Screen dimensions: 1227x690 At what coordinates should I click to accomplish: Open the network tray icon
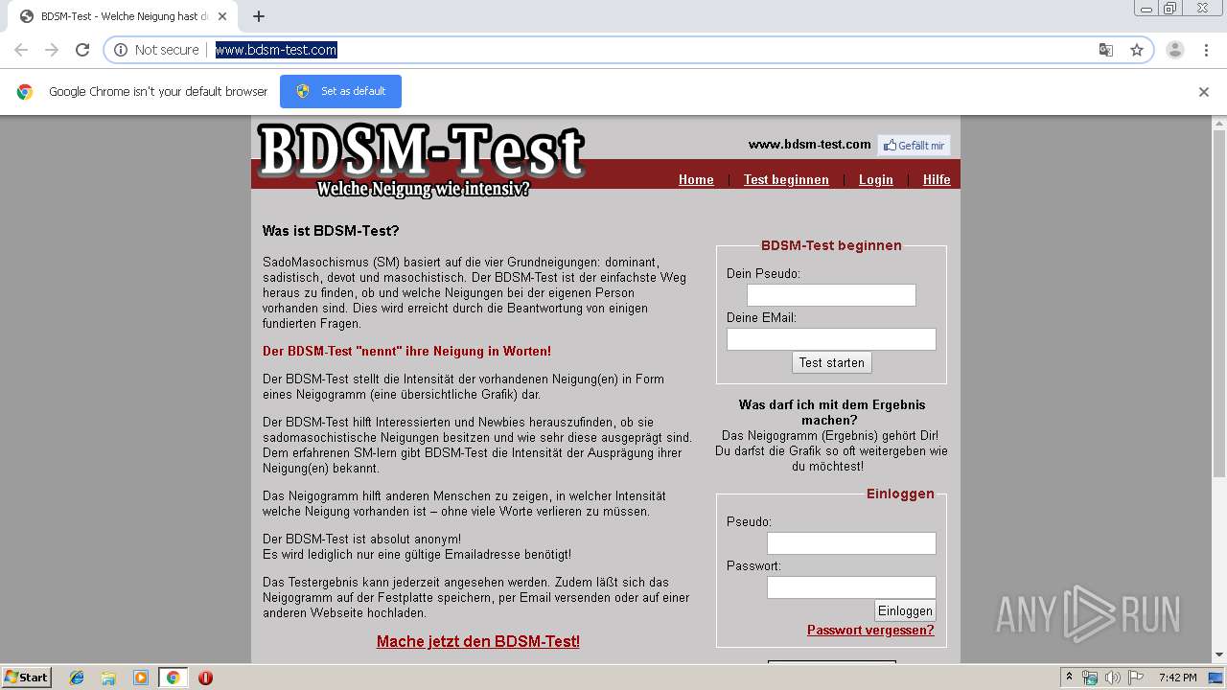(x=1090, y=678)
